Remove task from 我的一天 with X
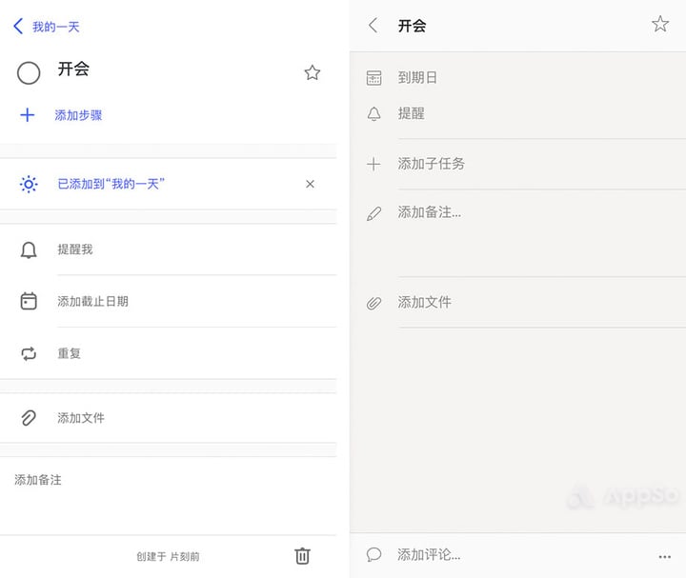 pos(310,184)
